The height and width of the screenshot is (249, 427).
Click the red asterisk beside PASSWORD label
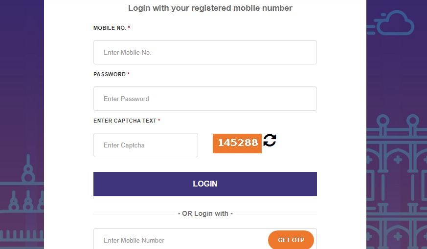point(128,74)
